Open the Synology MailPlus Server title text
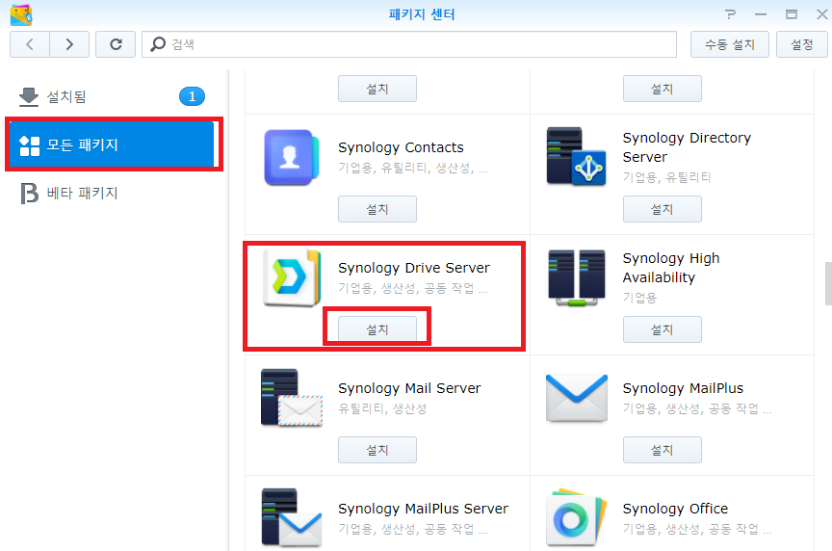The image size is (832, 551). [x=423, y=509]
